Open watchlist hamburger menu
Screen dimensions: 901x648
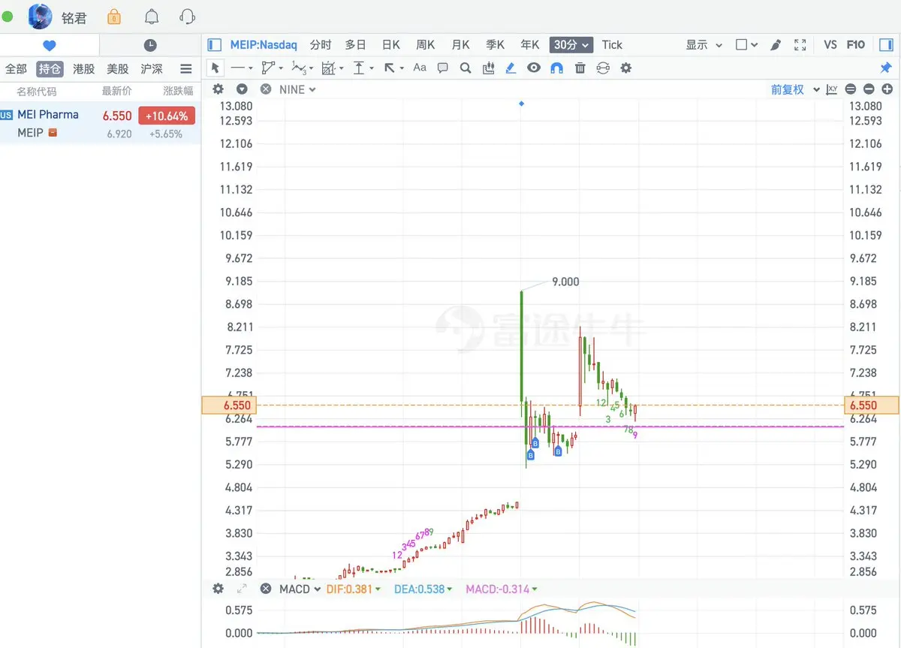coord(185,69)
